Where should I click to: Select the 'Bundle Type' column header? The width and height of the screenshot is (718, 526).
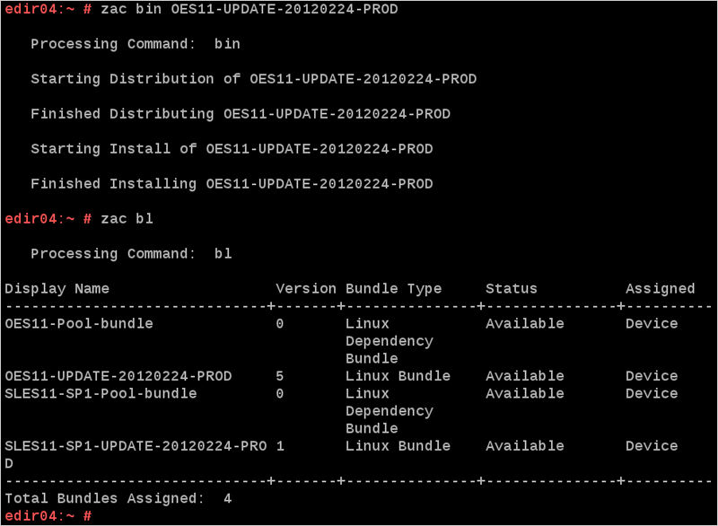393,289
